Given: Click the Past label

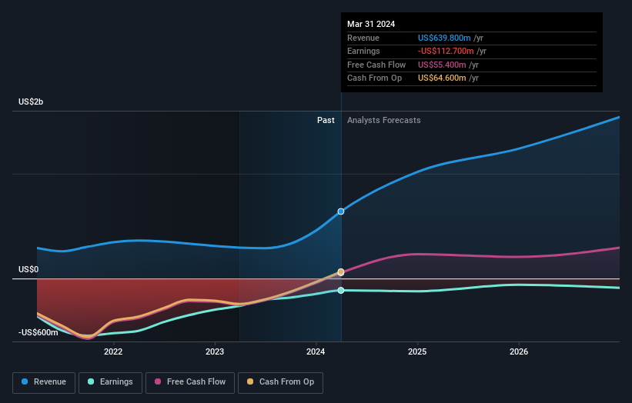Looking at the screenshot, I should 326,121.
